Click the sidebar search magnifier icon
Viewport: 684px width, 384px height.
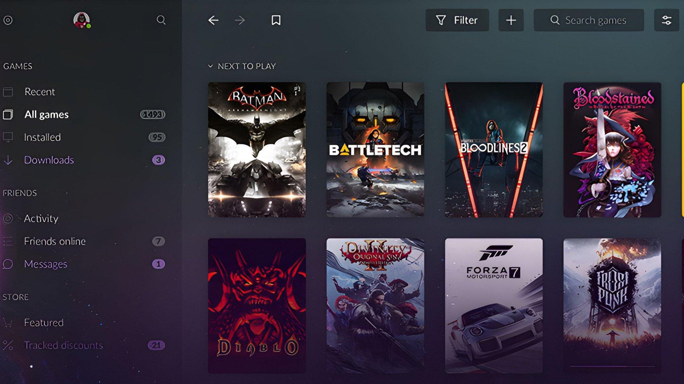point(161,20)
